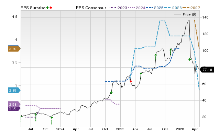This screenshot has width=220, height=131.
Task: Select the red negative surprise marker on chart
Action: (x=131, y=81)
